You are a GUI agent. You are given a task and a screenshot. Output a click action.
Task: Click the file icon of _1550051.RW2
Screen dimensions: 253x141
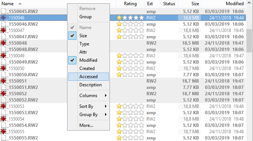click(3, 87)
